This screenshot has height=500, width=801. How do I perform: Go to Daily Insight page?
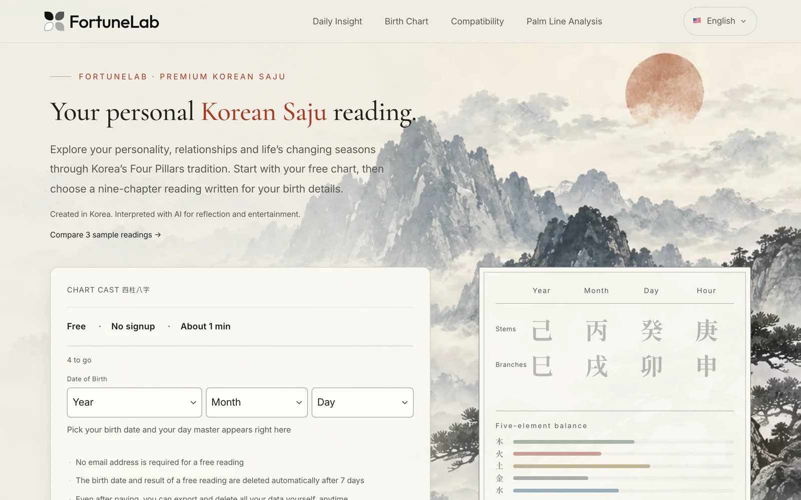pyautogui.click(x=337, y=21)
